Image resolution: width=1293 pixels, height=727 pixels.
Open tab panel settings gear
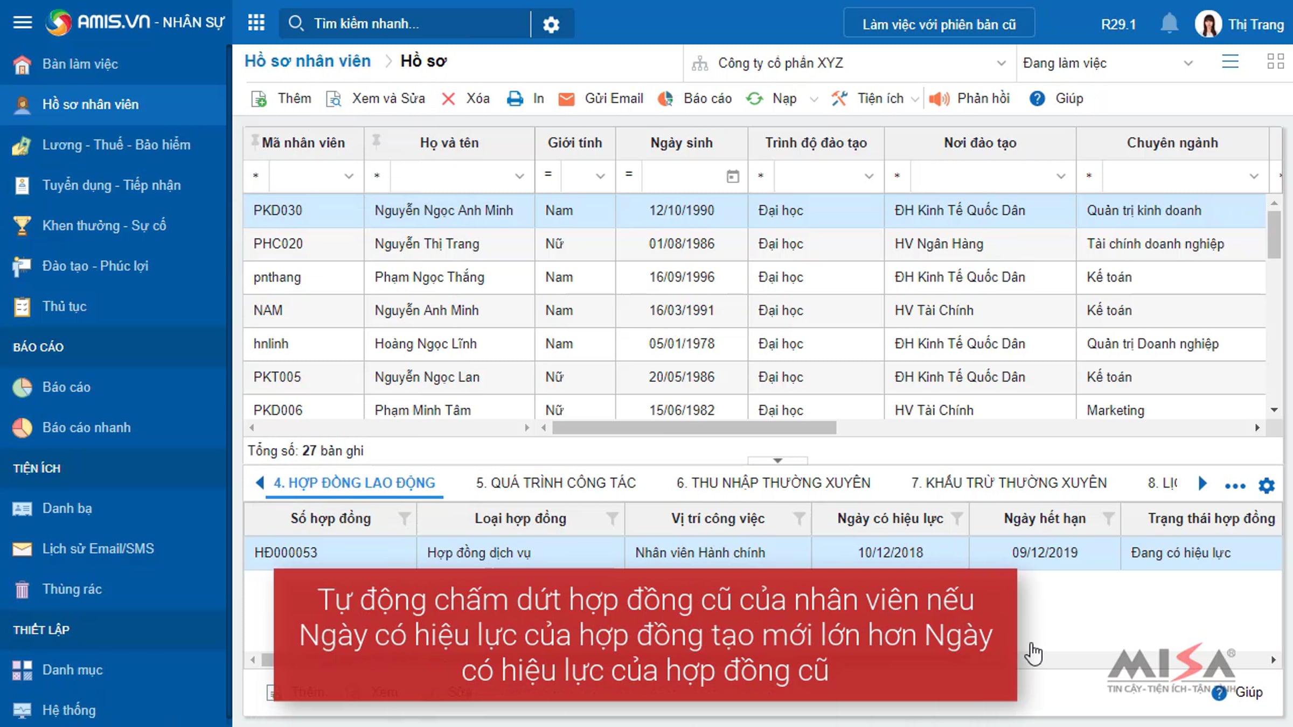tap(1266, 485)
